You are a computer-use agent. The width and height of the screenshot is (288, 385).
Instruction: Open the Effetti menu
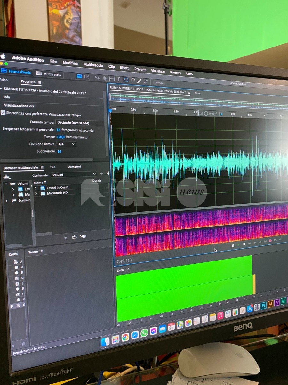pos(124,68)
